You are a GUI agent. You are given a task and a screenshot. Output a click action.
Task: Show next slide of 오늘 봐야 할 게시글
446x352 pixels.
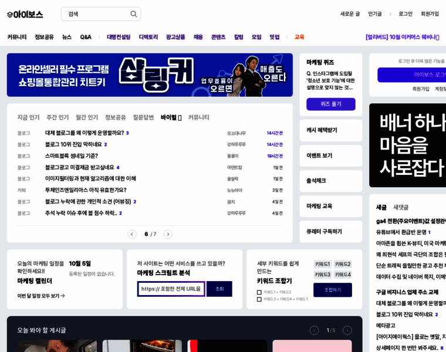tap(347, 330)
